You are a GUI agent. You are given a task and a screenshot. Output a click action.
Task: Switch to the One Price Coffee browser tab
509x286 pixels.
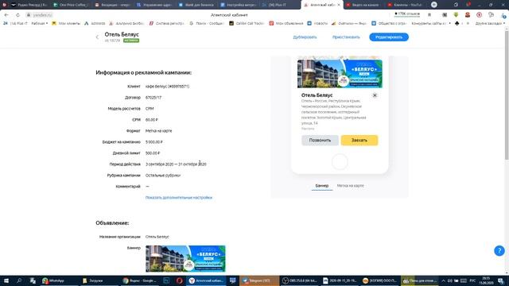tap(72, 5)
